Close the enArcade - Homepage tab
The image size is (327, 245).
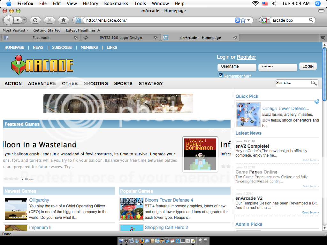coord(235,38)
